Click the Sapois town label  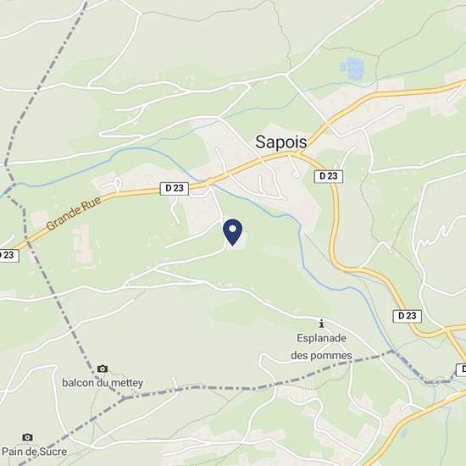pyautogui.click(x=281, y=141)
